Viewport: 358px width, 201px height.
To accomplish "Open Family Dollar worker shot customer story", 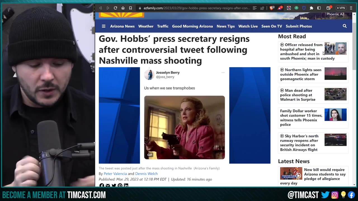I will pyautogui.click(x=301, y=118).
